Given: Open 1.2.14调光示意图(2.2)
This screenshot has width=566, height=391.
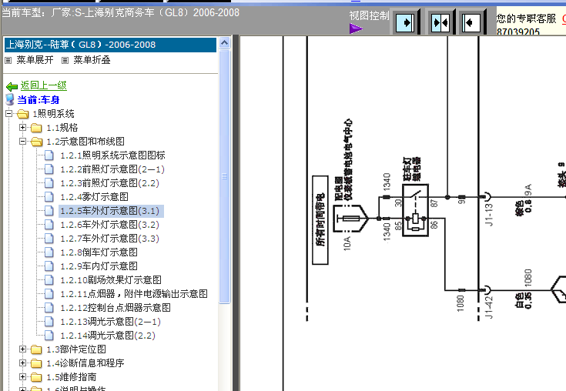Looking at the screenshot, I should point(108,336).
